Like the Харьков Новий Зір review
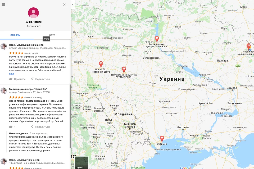Viewport: 254px width, 169px height. point(17,79)
